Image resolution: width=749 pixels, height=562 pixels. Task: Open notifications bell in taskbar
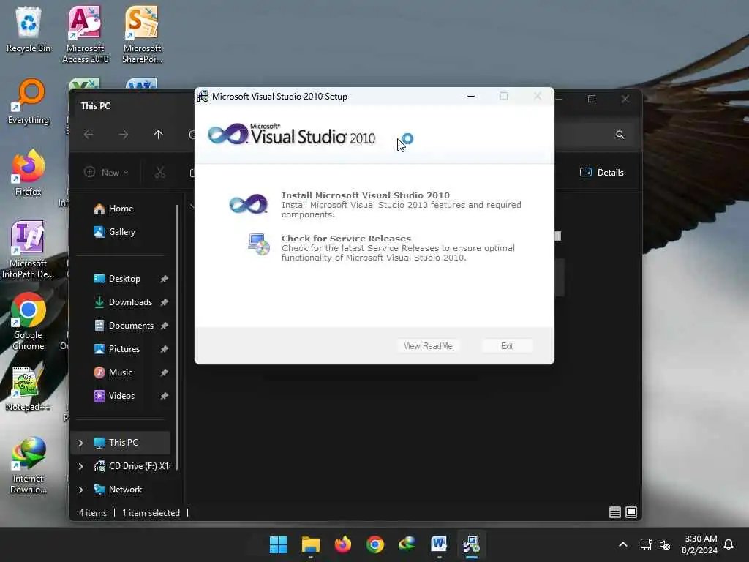(x=729, y=544)
